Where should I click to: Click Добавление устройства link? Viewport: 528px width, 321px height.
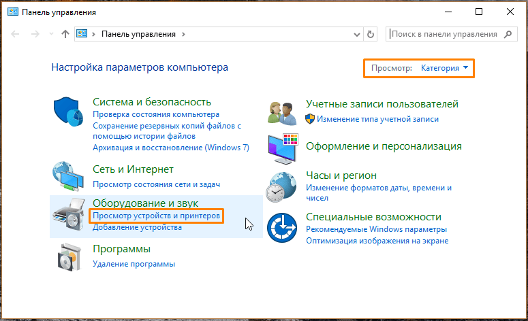[x=137, y=227]
